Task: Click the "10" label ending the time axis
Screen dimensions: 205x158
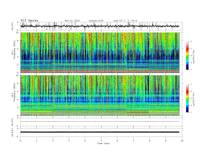Action: (182, 141)
